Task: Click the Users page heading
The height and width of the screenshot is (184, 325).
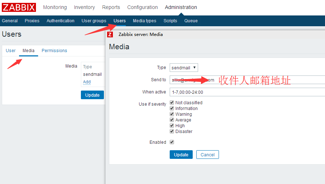Action: [x=12, y=34]
